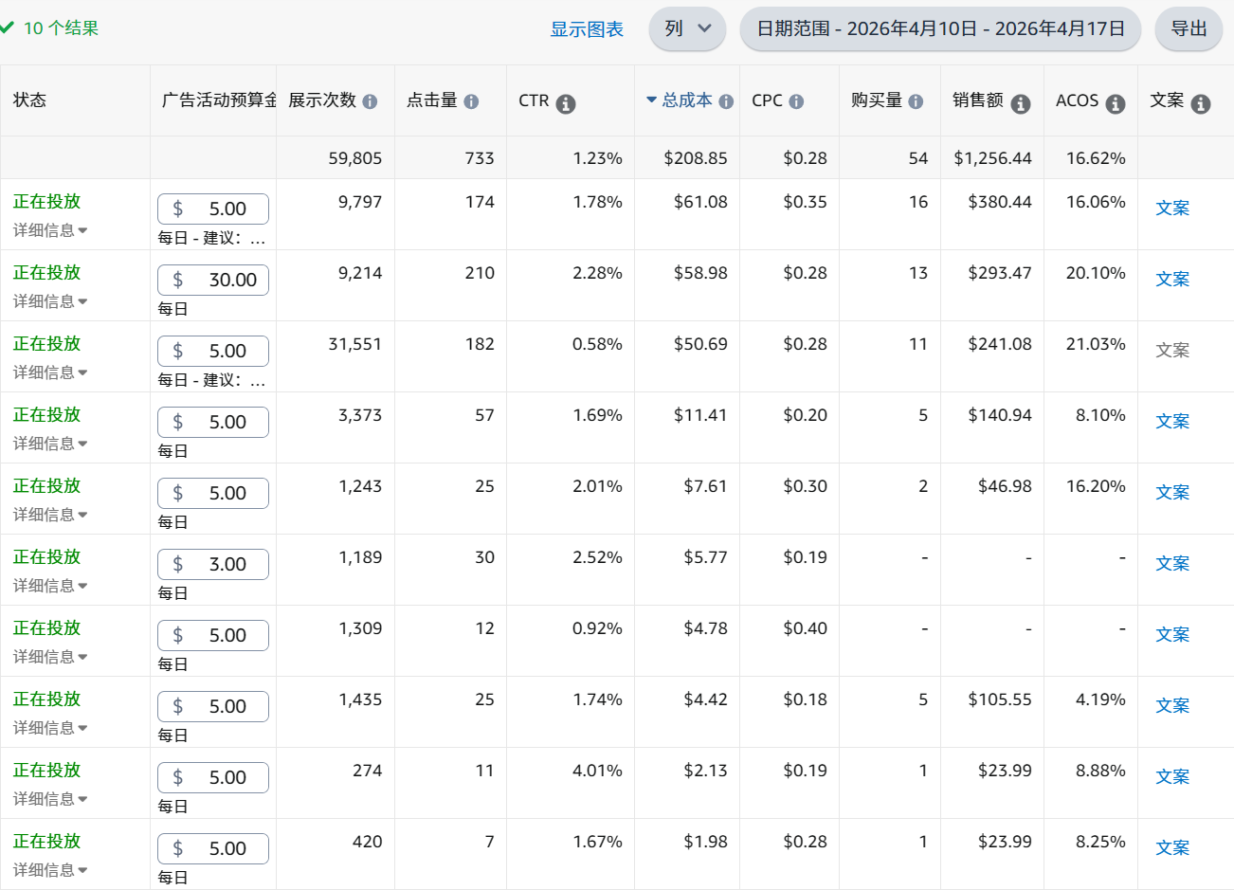Click the 导出 export button
The image size is (1234, 890).
(x=1189, y=28)
